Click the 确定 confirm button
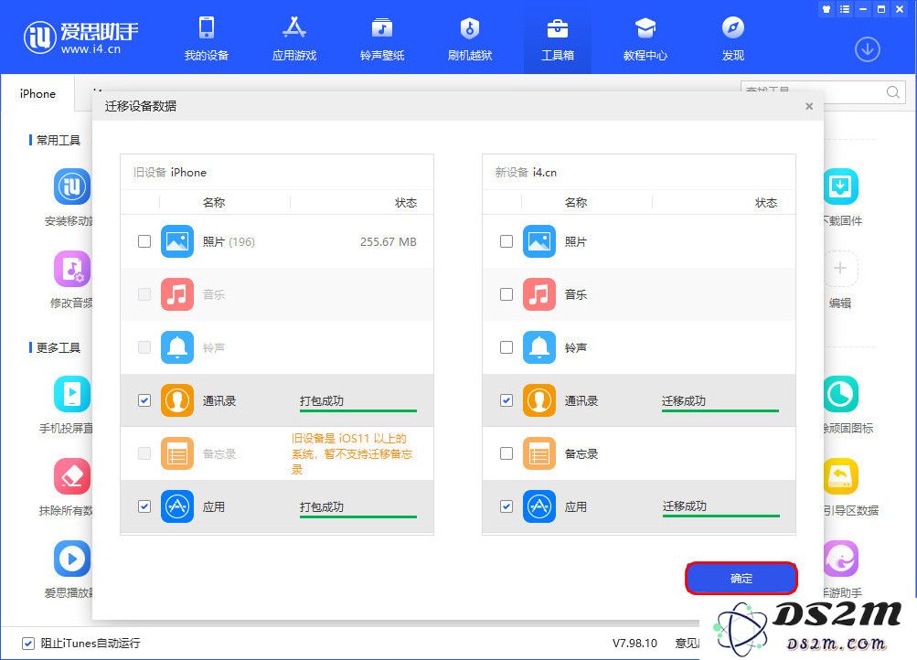Viewport: 917px width, 660px height. point(741,578)
